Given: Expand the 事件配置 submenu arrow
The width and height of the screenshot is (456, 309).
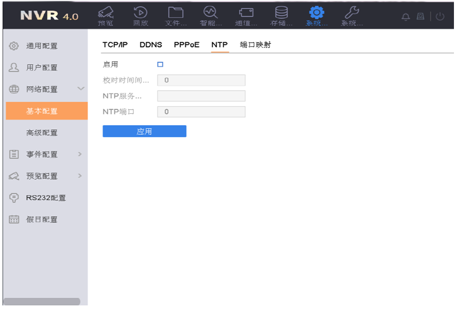Looking at the screenshot, I should pyautogui.click(x=80, y=154).
